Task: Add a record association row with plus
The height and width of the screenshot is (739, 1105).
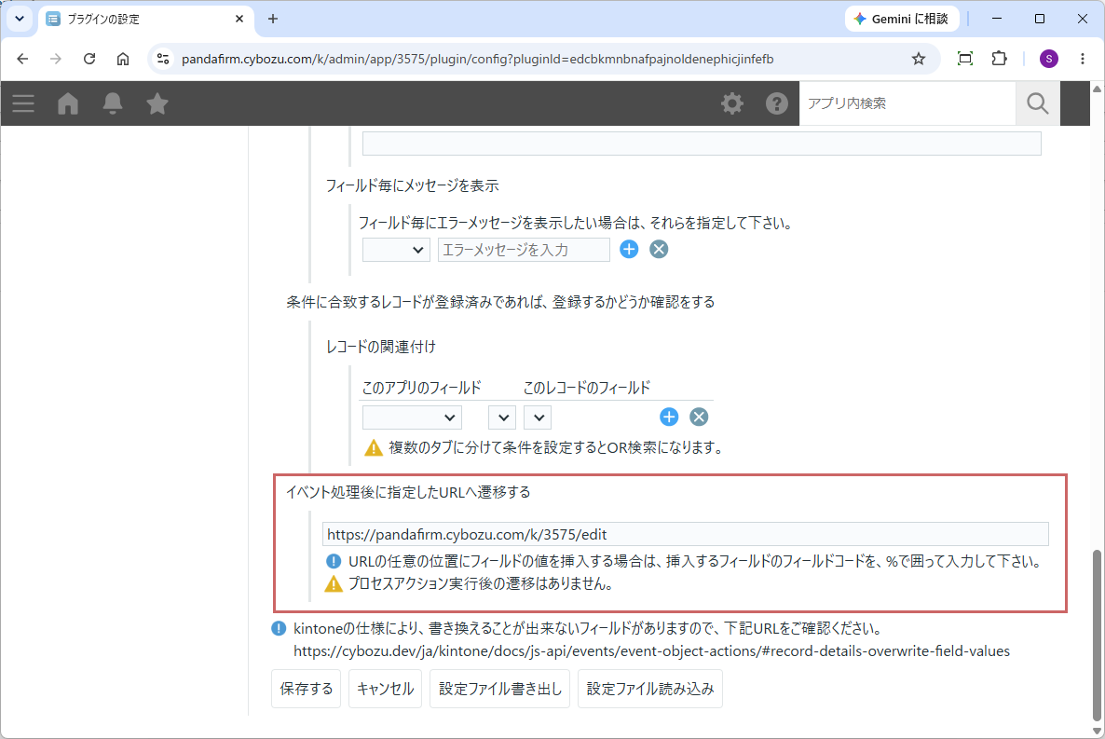Action: 669,417
